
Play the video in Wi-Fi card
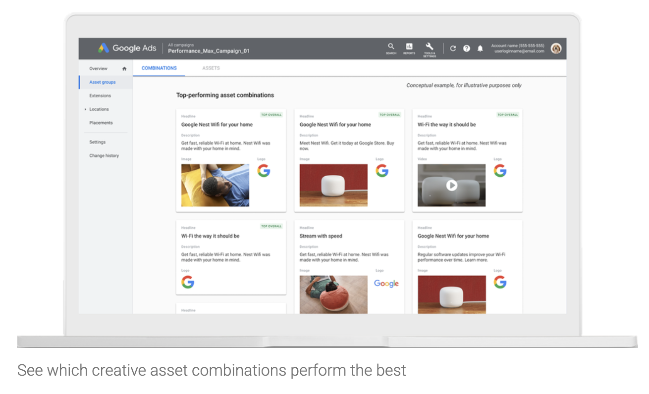[451, 185]
